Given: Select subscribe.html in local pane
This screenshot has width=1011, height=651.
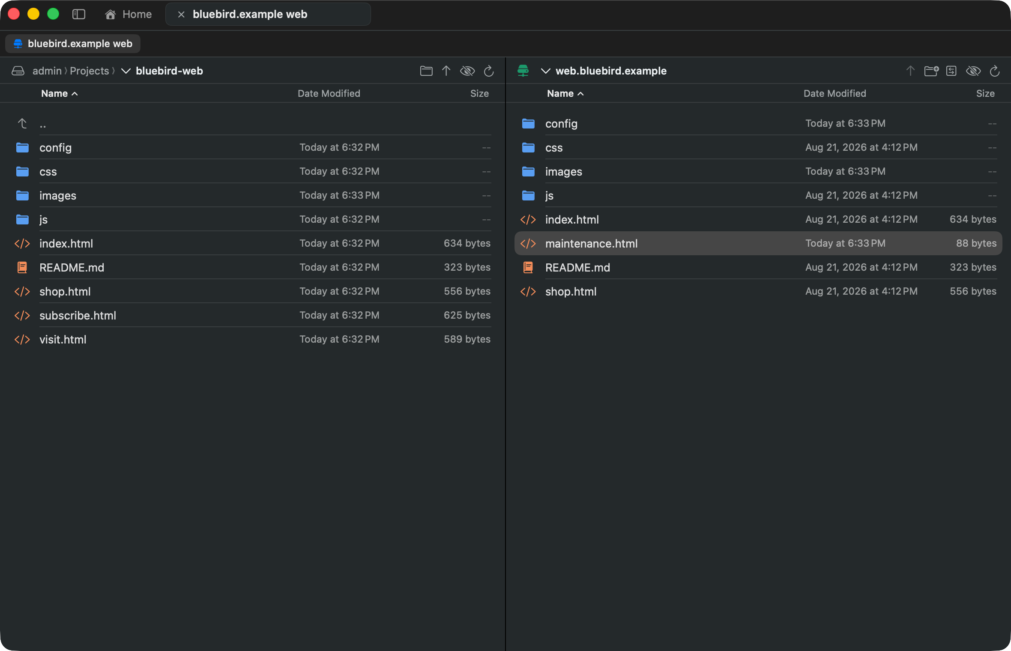Looking at the screenshot, I should (x=253, y=315).
